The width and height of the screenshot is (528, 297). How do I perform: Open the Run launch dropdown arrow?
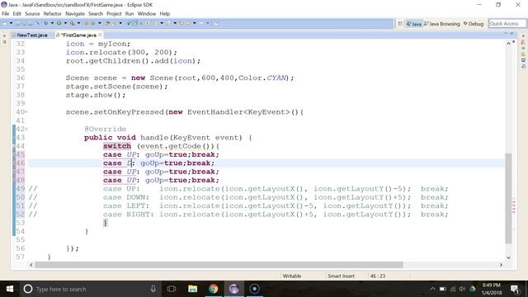click(65, 23)
